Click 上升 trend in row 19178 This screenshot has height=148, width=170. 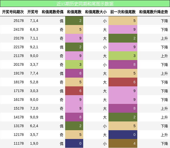coord(164,73)
